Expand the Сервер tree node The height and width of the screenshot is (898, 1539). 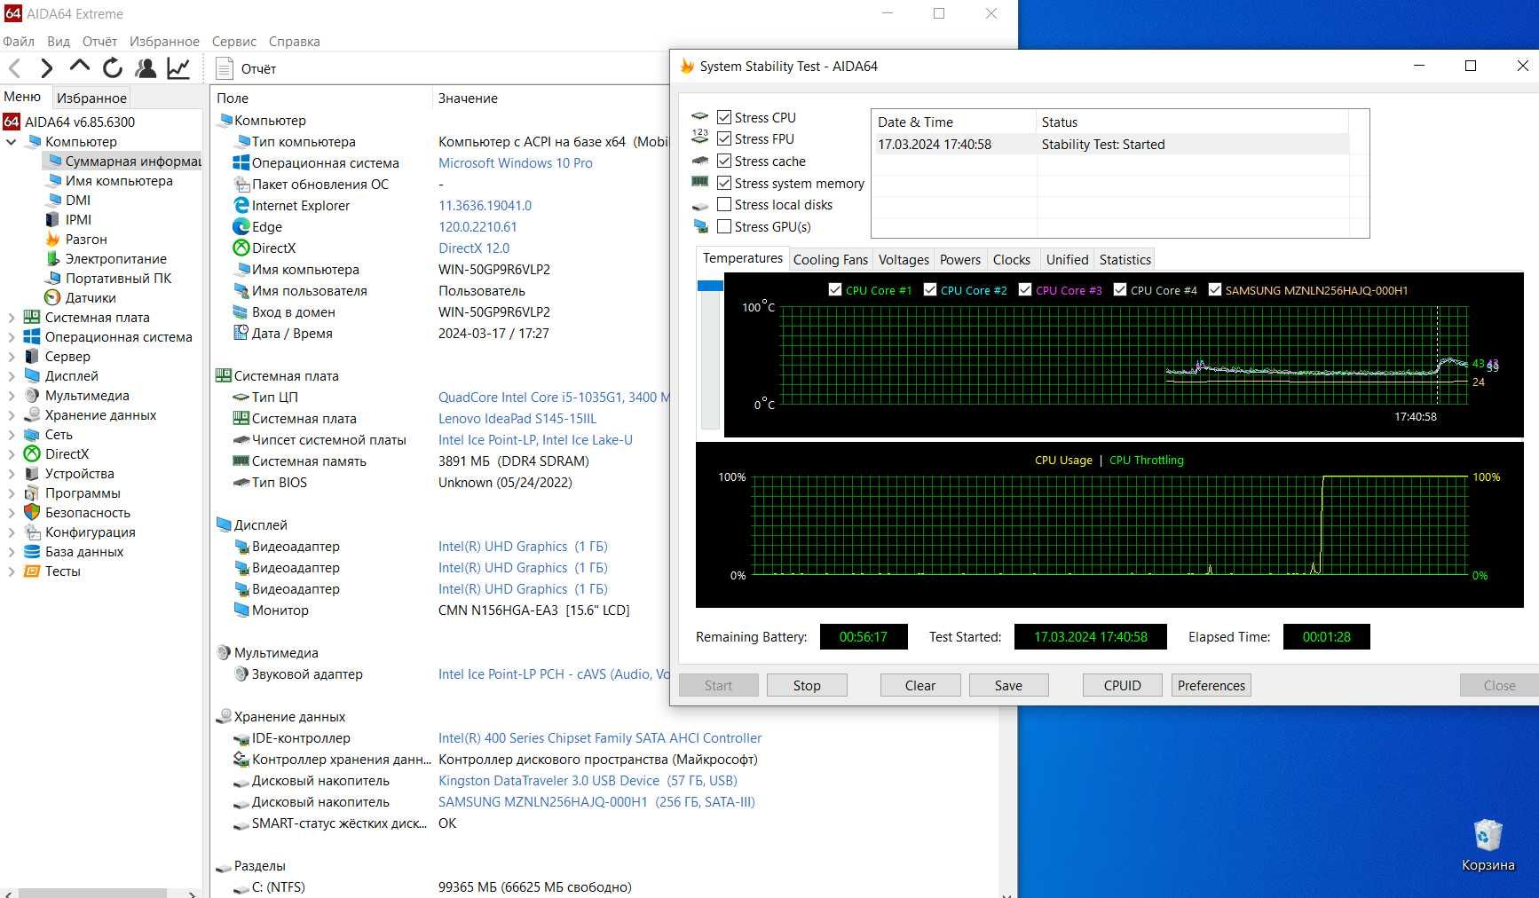click(12, 357)
